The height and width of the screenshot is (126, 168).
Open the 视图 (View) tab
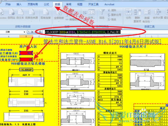click(80, 4)
